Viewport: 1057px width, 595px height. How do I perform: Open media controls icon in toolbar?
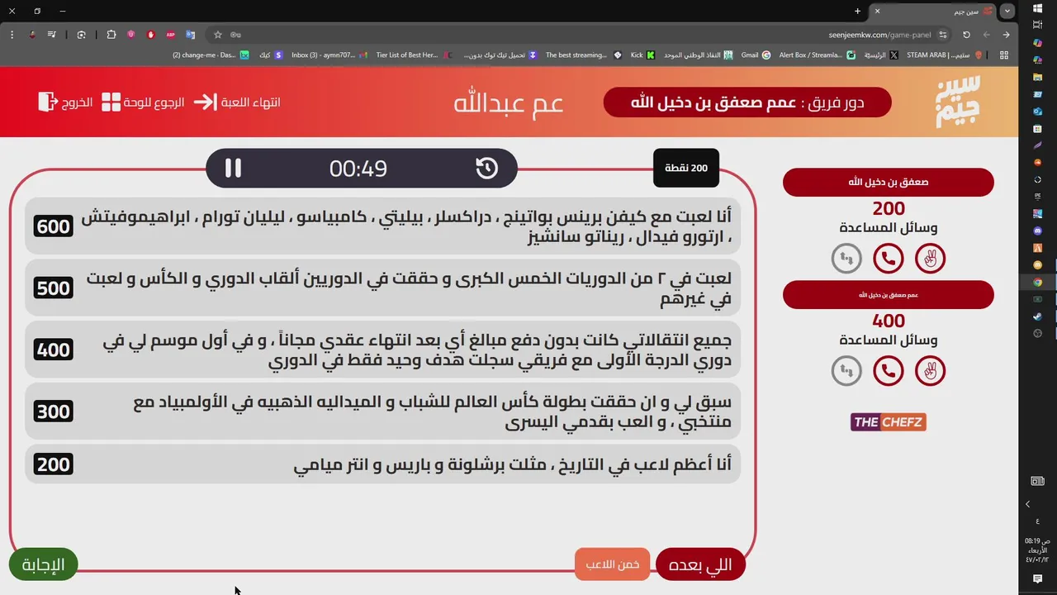point(52,35)
